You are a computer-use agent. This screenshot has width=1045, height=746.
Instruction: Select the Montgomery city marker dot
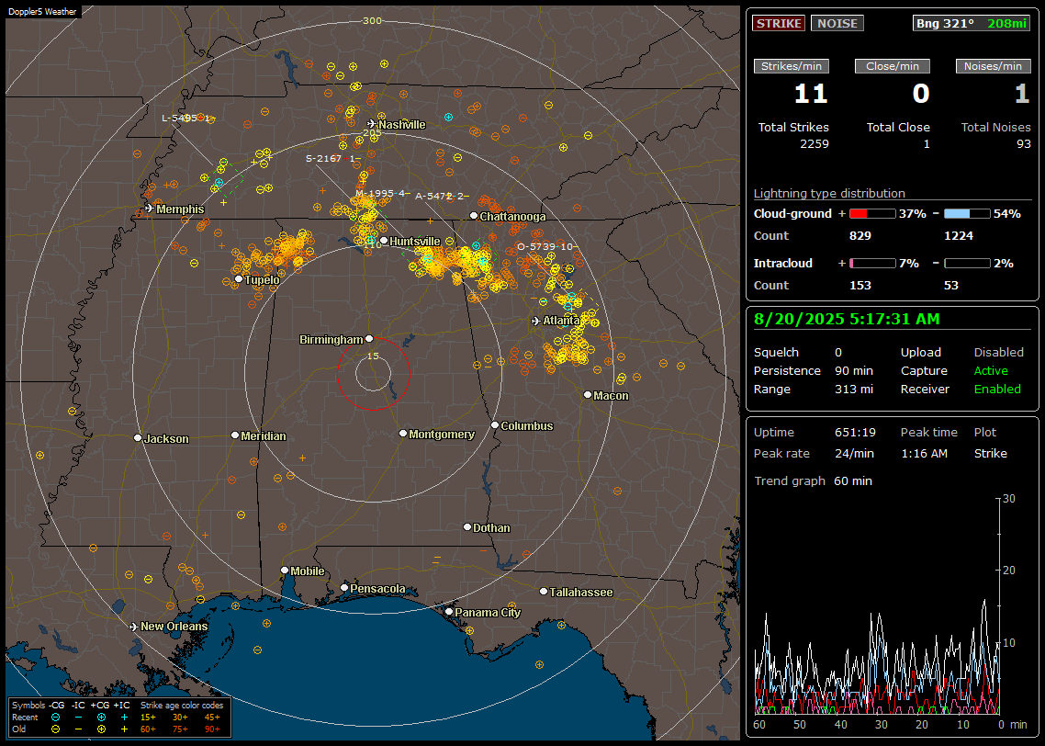pyautogui.click(x=403, y=434)
